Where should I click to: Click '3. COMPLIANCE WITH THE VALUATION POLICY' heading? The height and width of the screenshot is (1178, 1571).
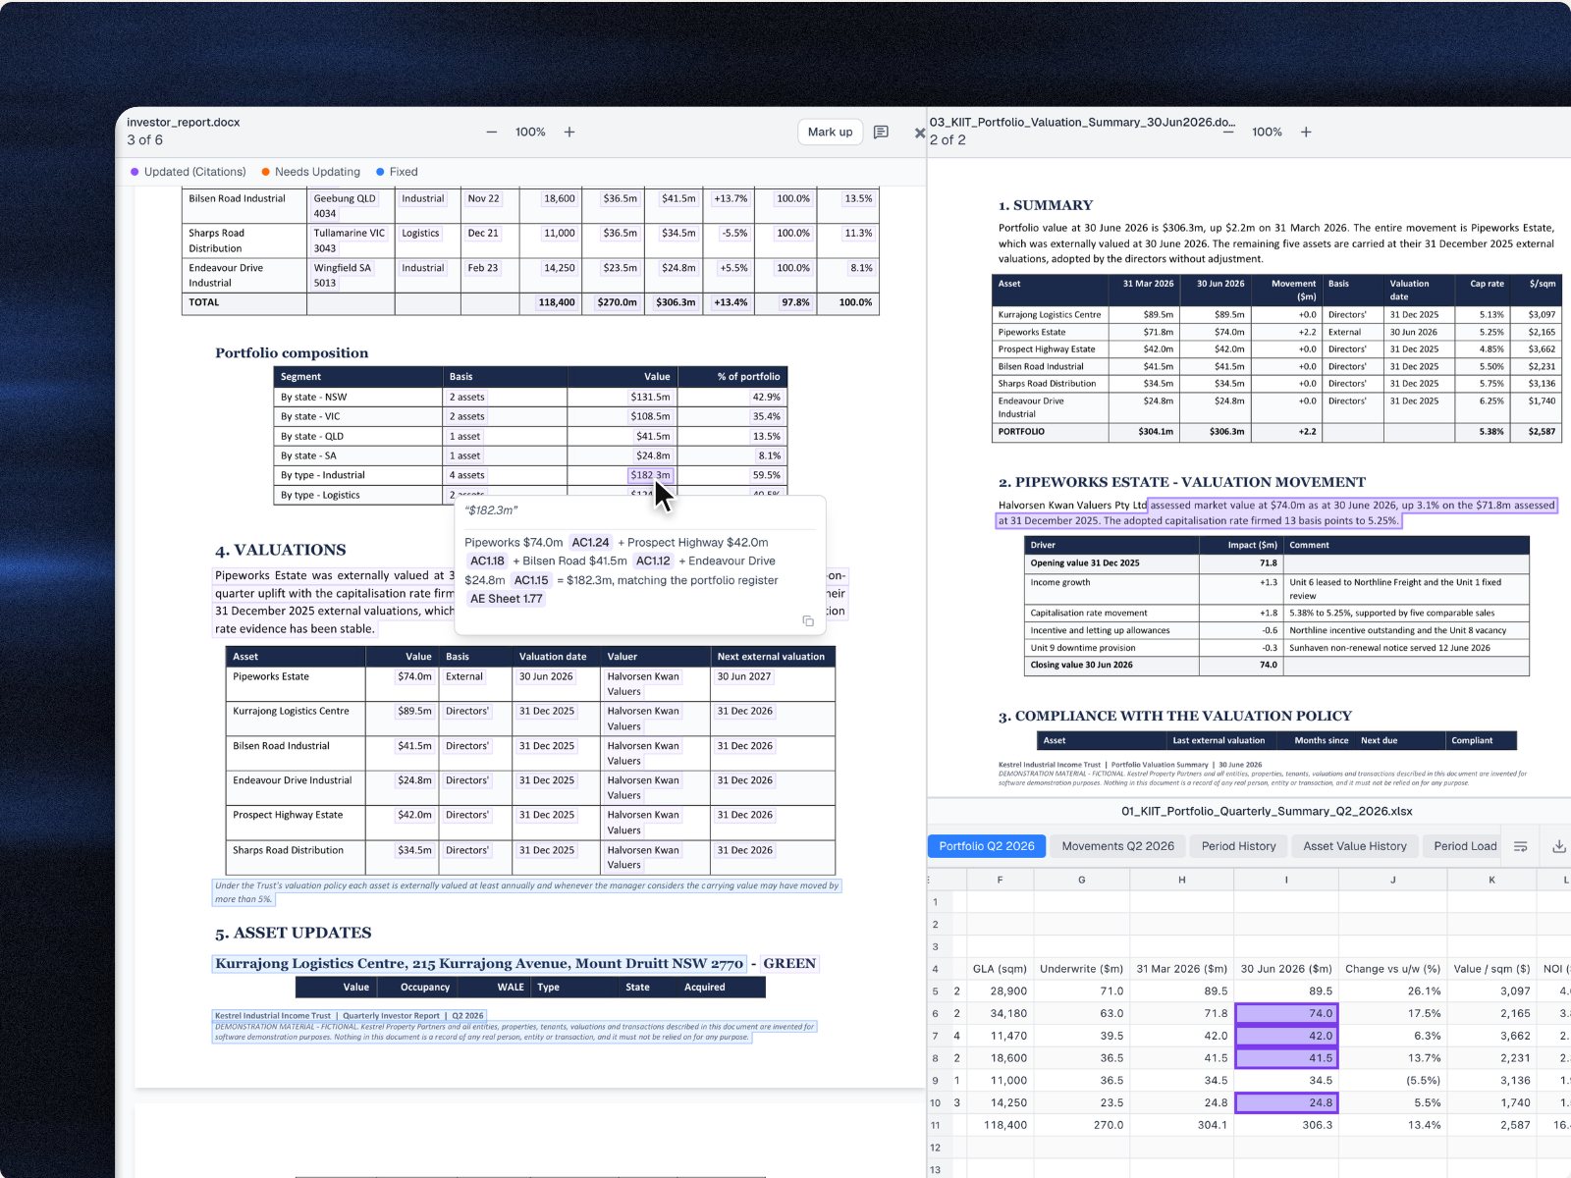1175,716
